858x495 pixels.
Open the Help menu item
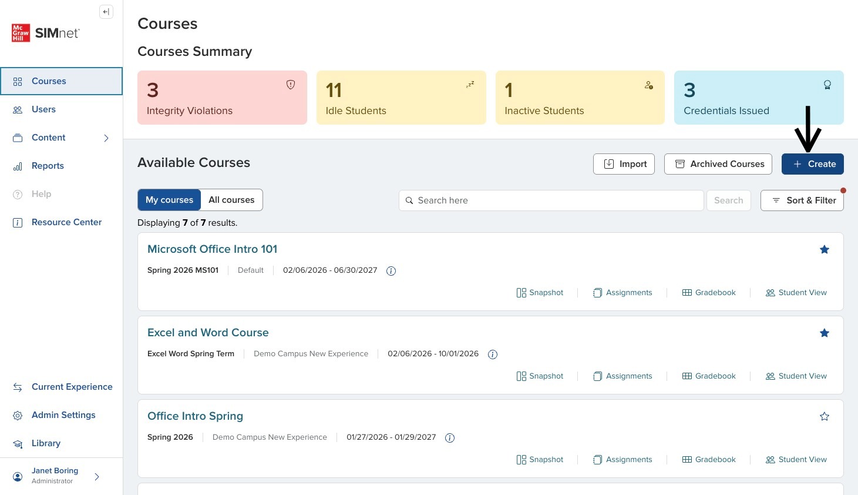(x=61, y=194)
